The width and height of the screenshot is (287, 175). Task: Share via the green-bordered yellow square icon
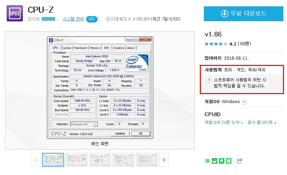pyautogui.click(x=229, y=161)
